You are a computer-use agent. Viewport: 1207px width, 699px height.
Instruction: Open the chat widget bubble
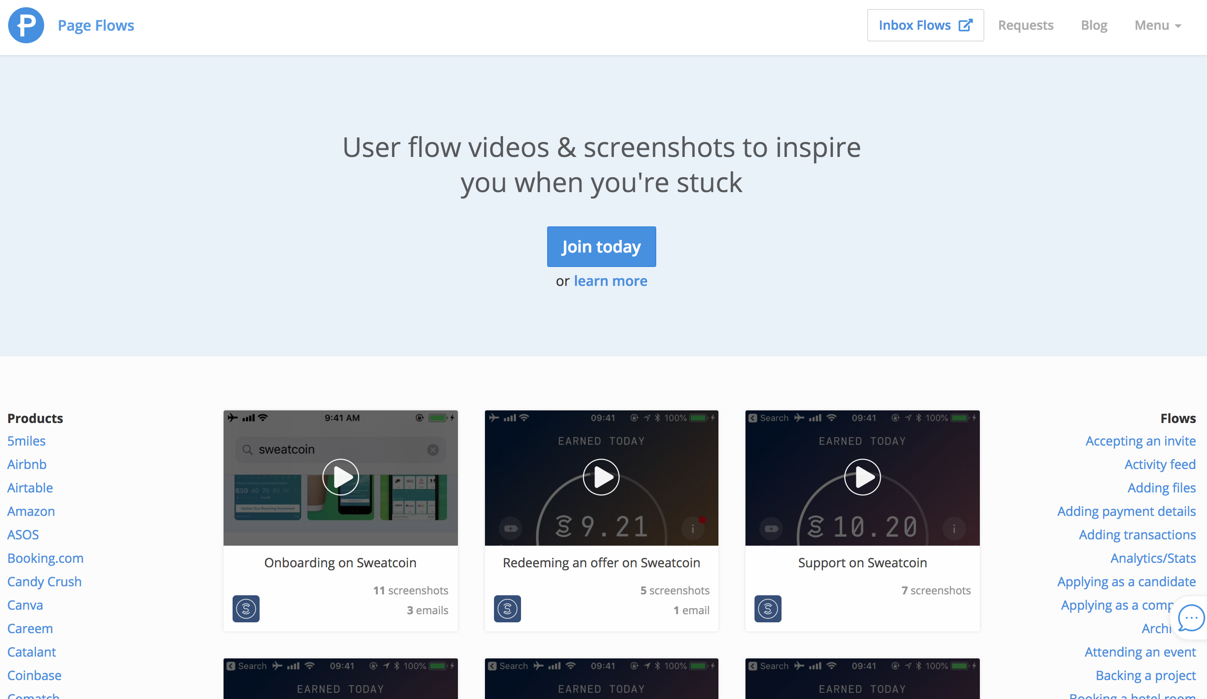[1191, 618]
